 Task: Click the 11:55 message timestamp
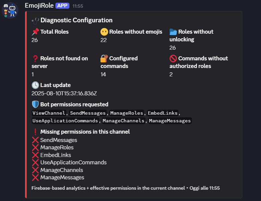[x=78, y=6]
